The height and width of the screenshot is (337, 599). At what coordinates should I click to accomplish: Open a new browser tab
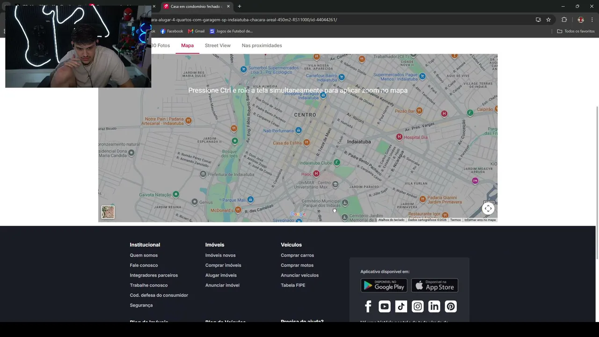(240, 7)
